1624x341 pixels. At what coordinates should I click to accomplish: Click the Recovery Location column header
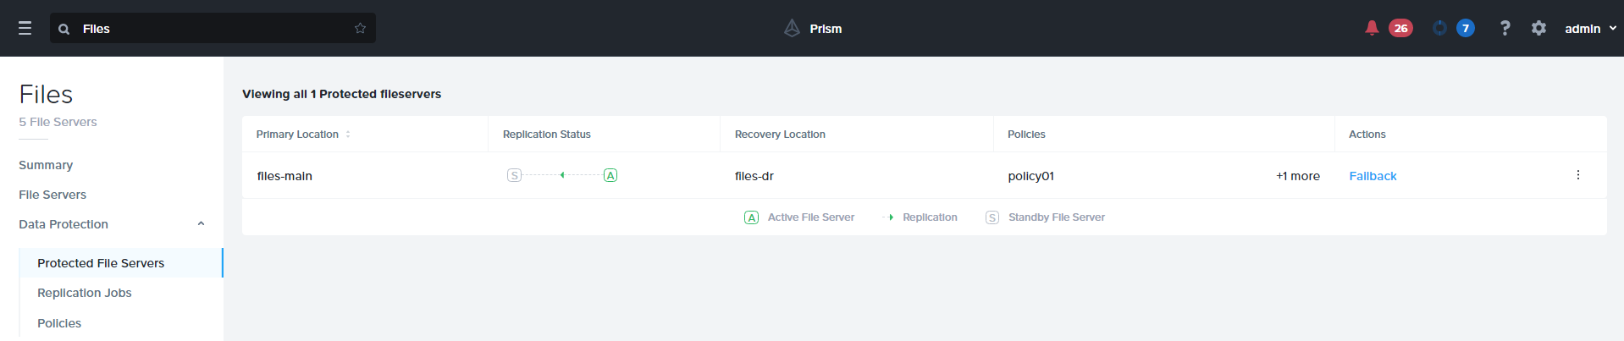pos(780,134)
